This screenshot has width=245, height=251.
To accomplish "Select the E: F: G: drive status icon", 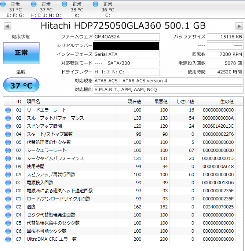I will (x=4, y=4).
